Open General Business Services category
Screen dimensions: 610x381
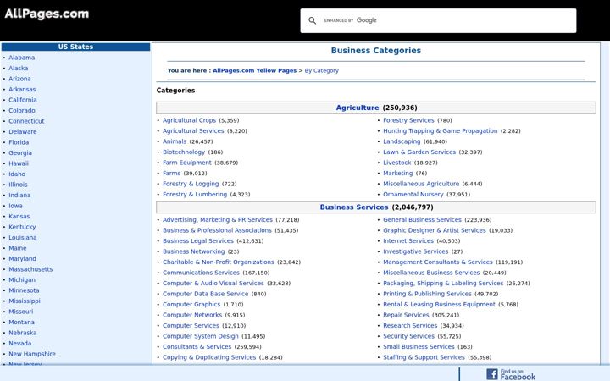tap(422, 219)
